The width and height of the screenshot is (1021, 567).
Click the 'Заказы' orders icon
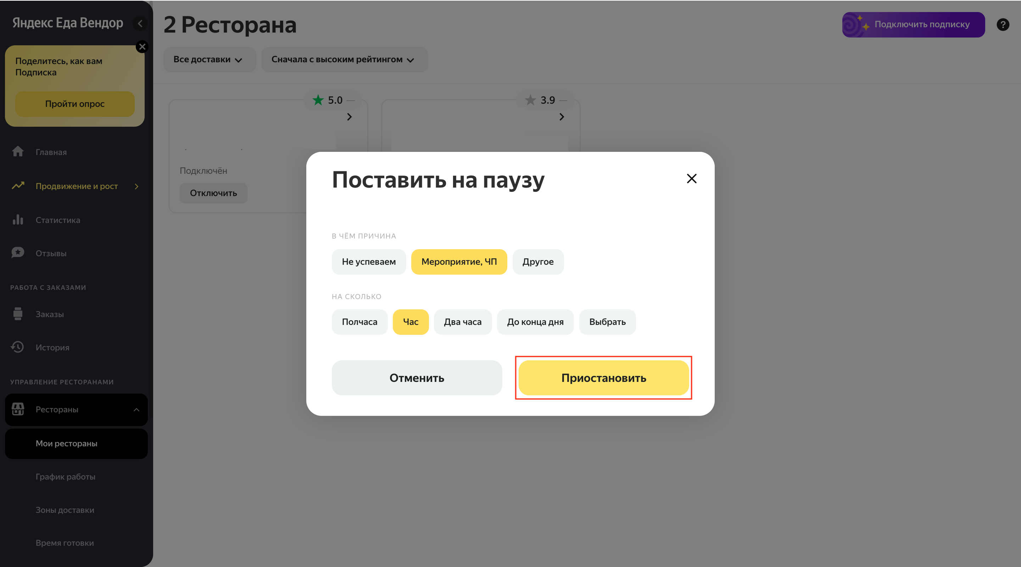(18, 314)
